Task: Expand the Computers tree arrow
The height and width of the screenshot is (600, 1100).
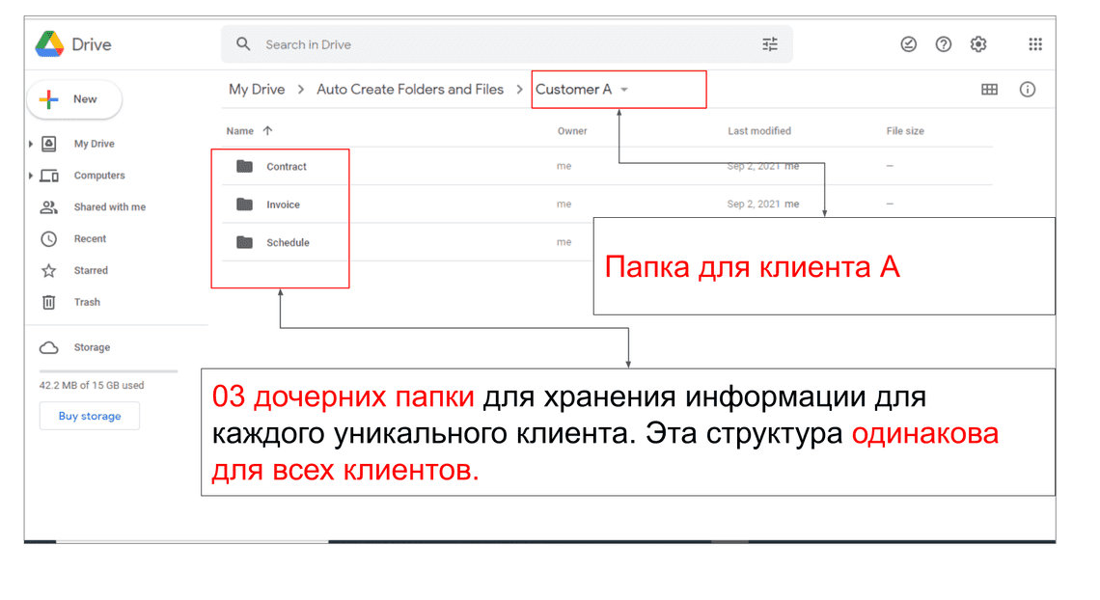Action: click(32, 176)
